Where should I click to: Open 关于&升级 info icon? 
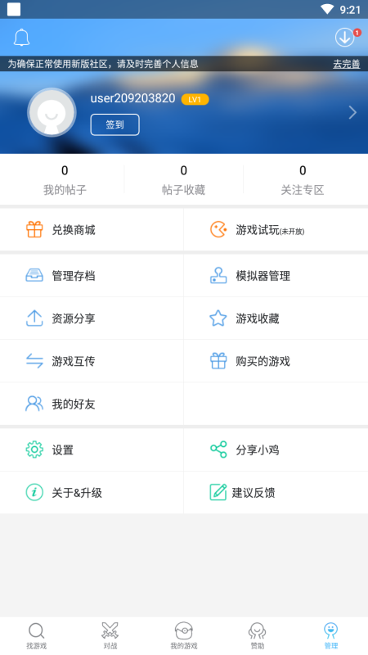click(34, 492)
